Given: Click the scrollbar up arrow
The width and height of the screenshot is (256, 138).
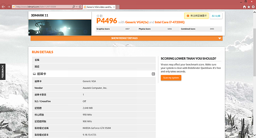Looking at the screenshot, I should tap(254, 12).
